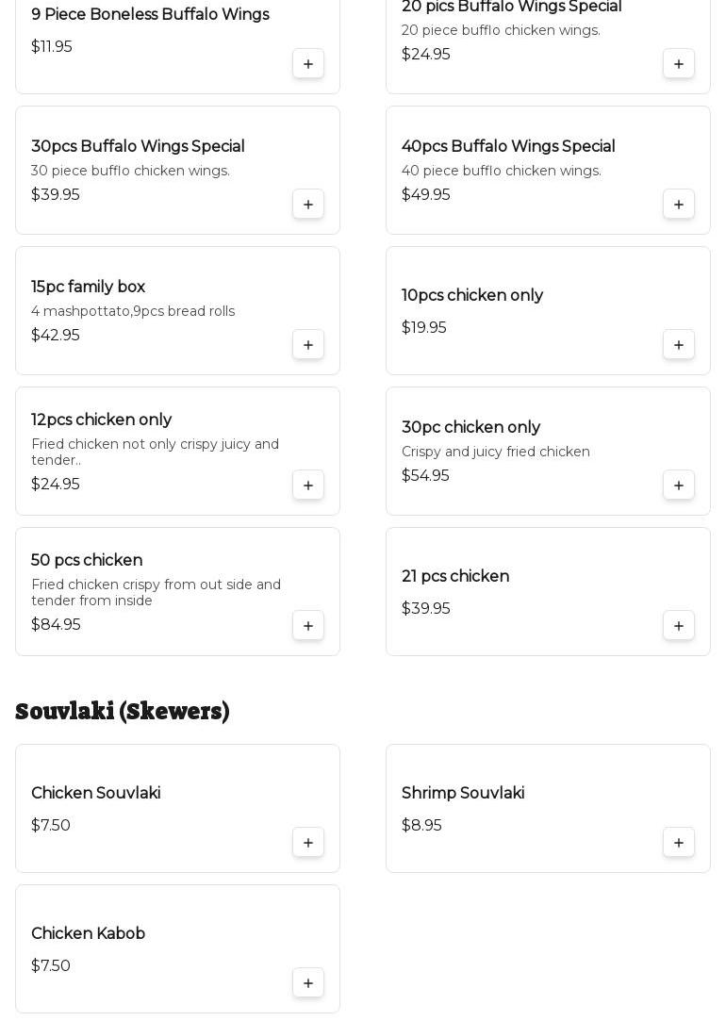Click the Souvlaki (Skewers) section heading

pos(123,711)
